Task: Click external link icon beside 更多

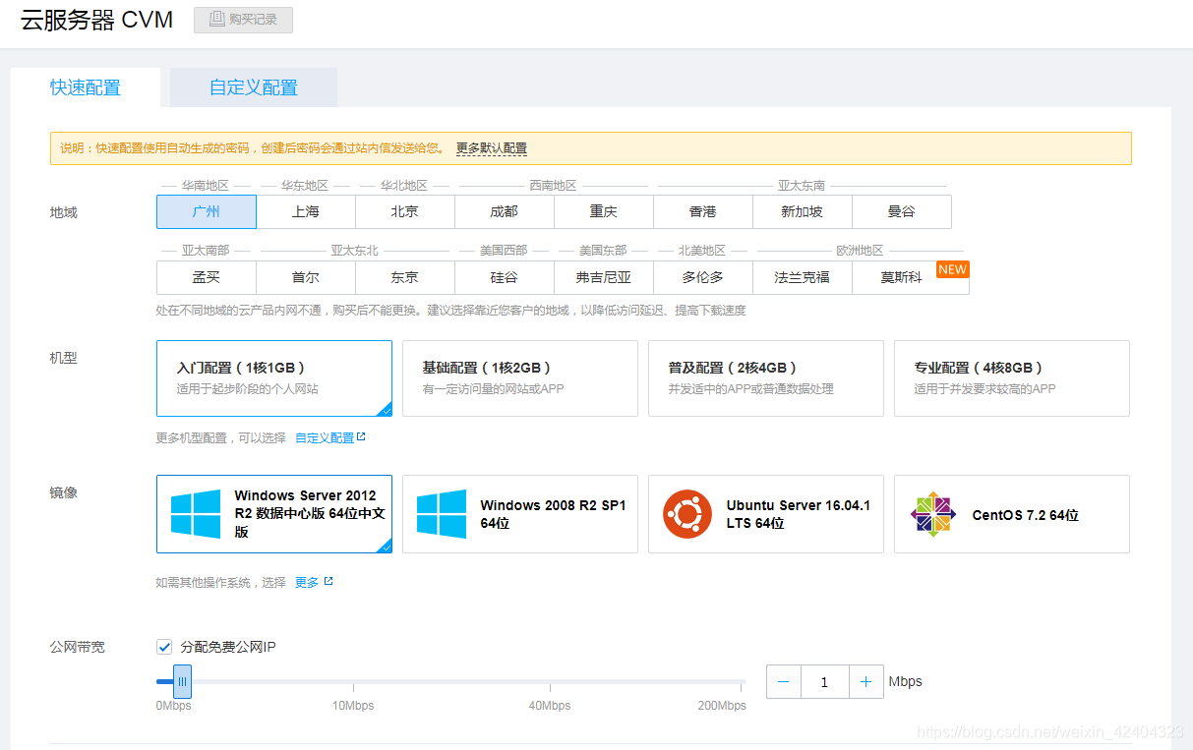Action: coord(328,581)
